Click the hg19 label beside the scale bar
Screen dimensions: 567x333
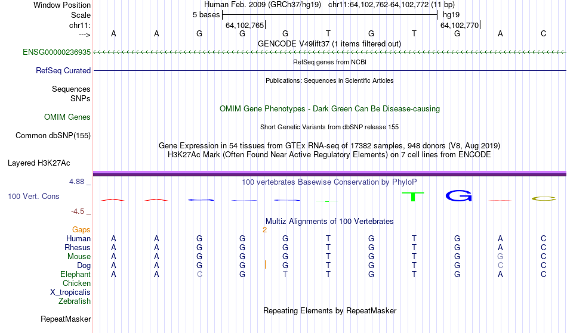pyautogui.click(x=451, y=15)
